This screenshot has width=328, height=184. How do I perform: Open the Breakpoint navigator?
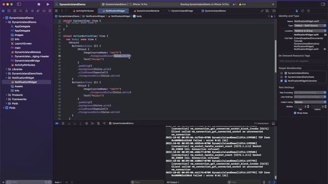(44, 11)
